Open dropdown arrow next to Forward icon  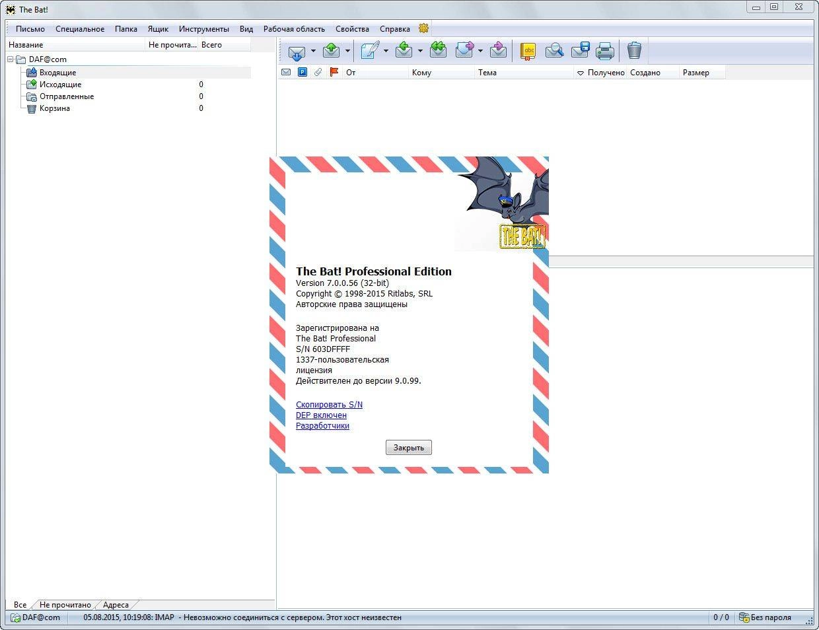480,51
